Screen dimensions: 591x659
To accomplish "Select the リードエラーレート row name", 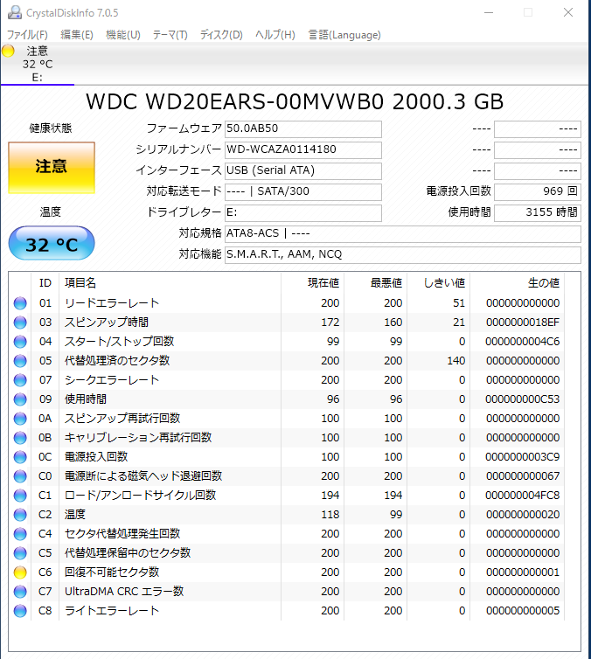I will [x=112, y=303].
